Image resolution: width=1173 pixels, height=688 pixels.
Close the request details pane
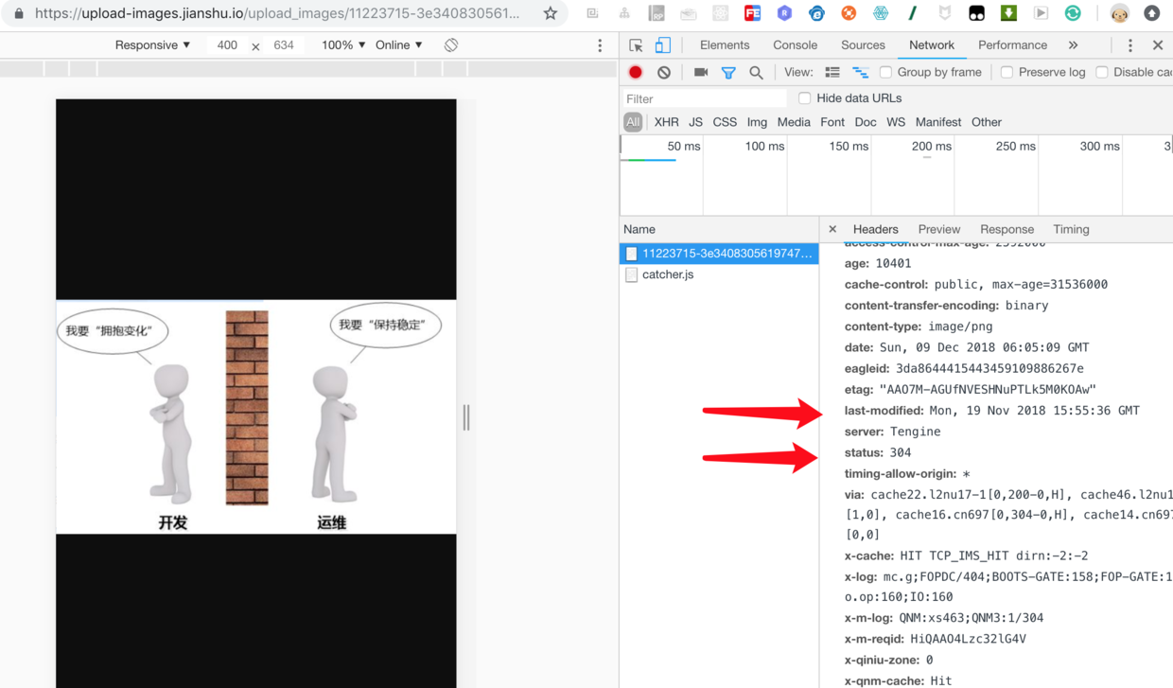coord(832,229)
